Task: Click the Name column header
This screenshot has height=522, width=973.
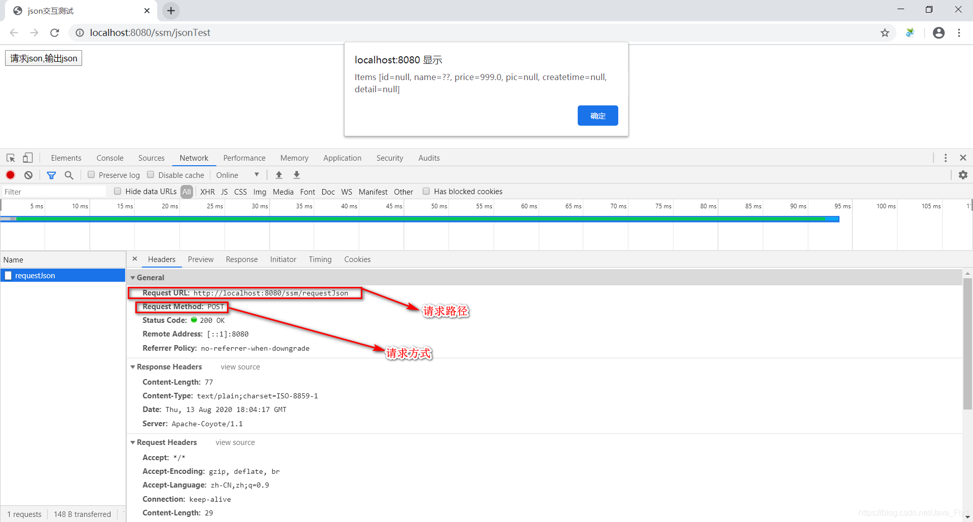Action: point(63,259)
